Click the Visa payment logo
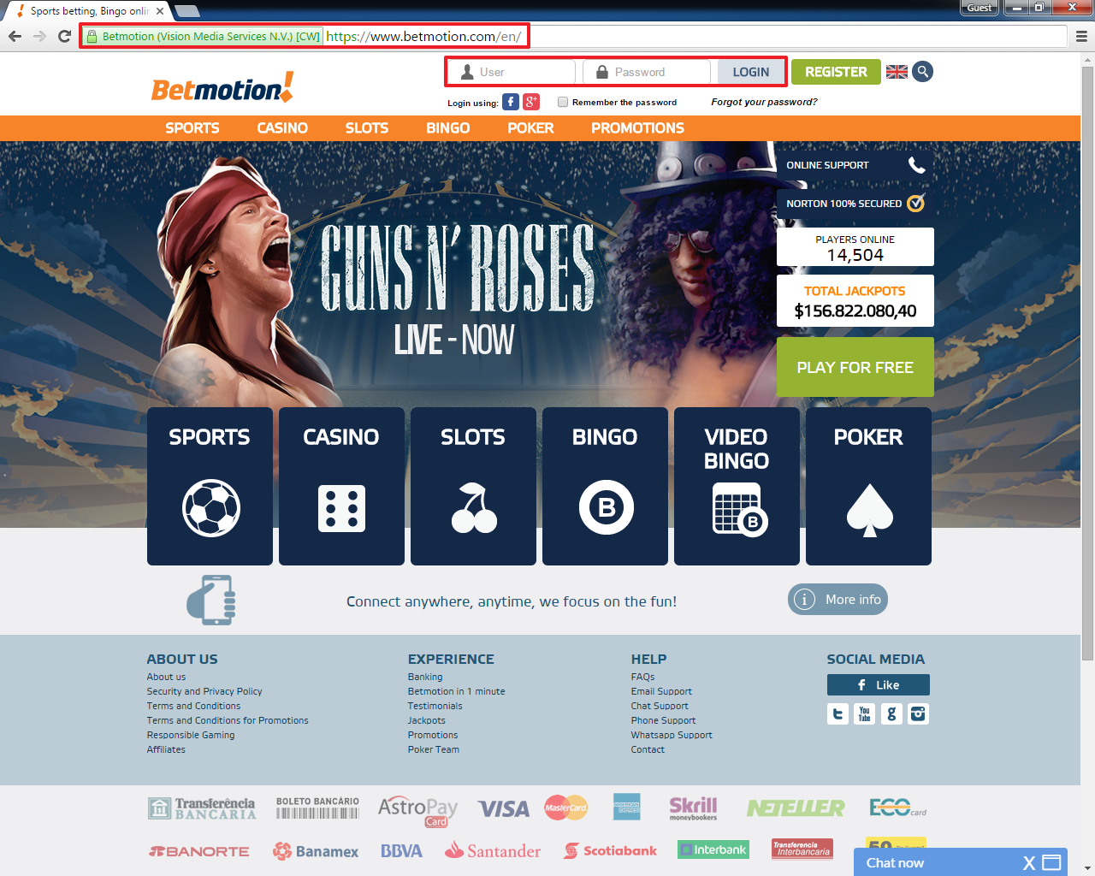The image size is (1095, 876). tap(503, 808)
